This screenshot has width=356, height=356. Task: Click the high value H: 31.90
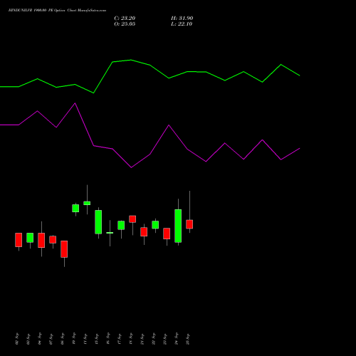[x=182, y=19]
